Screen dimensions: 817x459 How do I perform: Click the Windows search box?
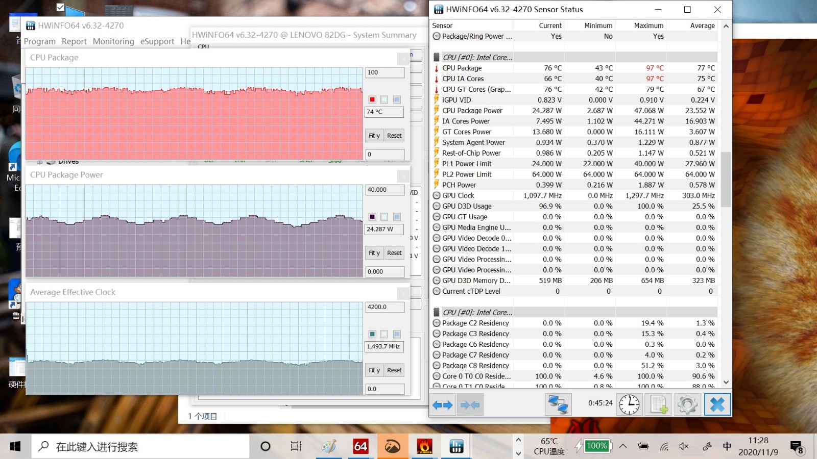click(x=140, y=447)
